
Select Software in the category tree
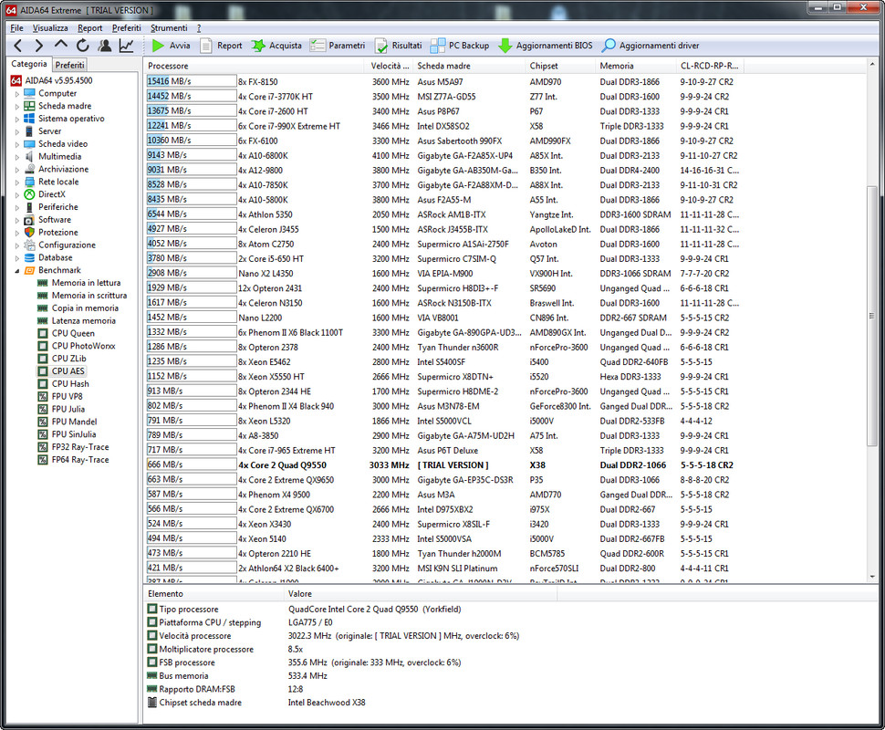coord(55,220)
